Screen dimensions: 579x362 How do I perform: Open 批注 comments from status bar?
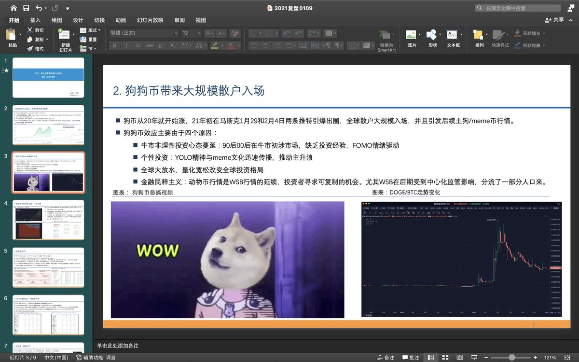(410, 358)
